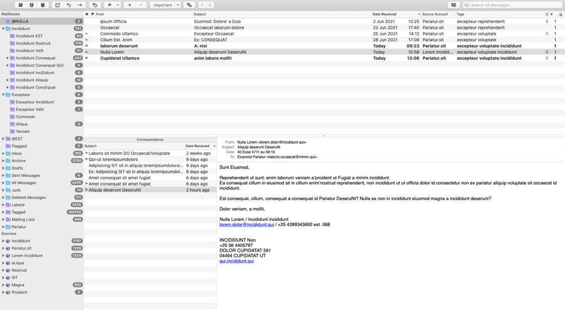Select the Drafts mailbox
Screen dimensions: 565x310
42,168
